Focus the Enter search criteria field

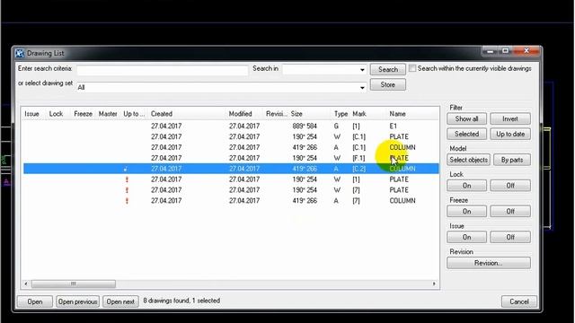pyautogui.click(x=163, y=70)
